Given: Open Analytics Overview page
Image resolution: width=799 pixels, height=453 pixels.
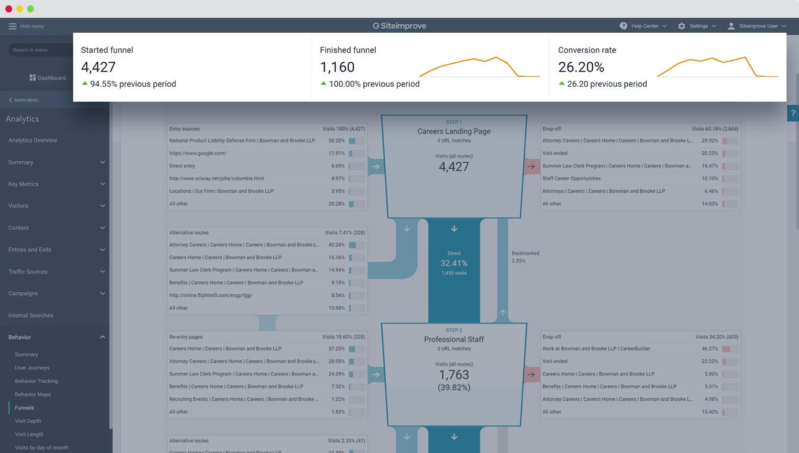Looking at the screenshot, I should point(33,140).
